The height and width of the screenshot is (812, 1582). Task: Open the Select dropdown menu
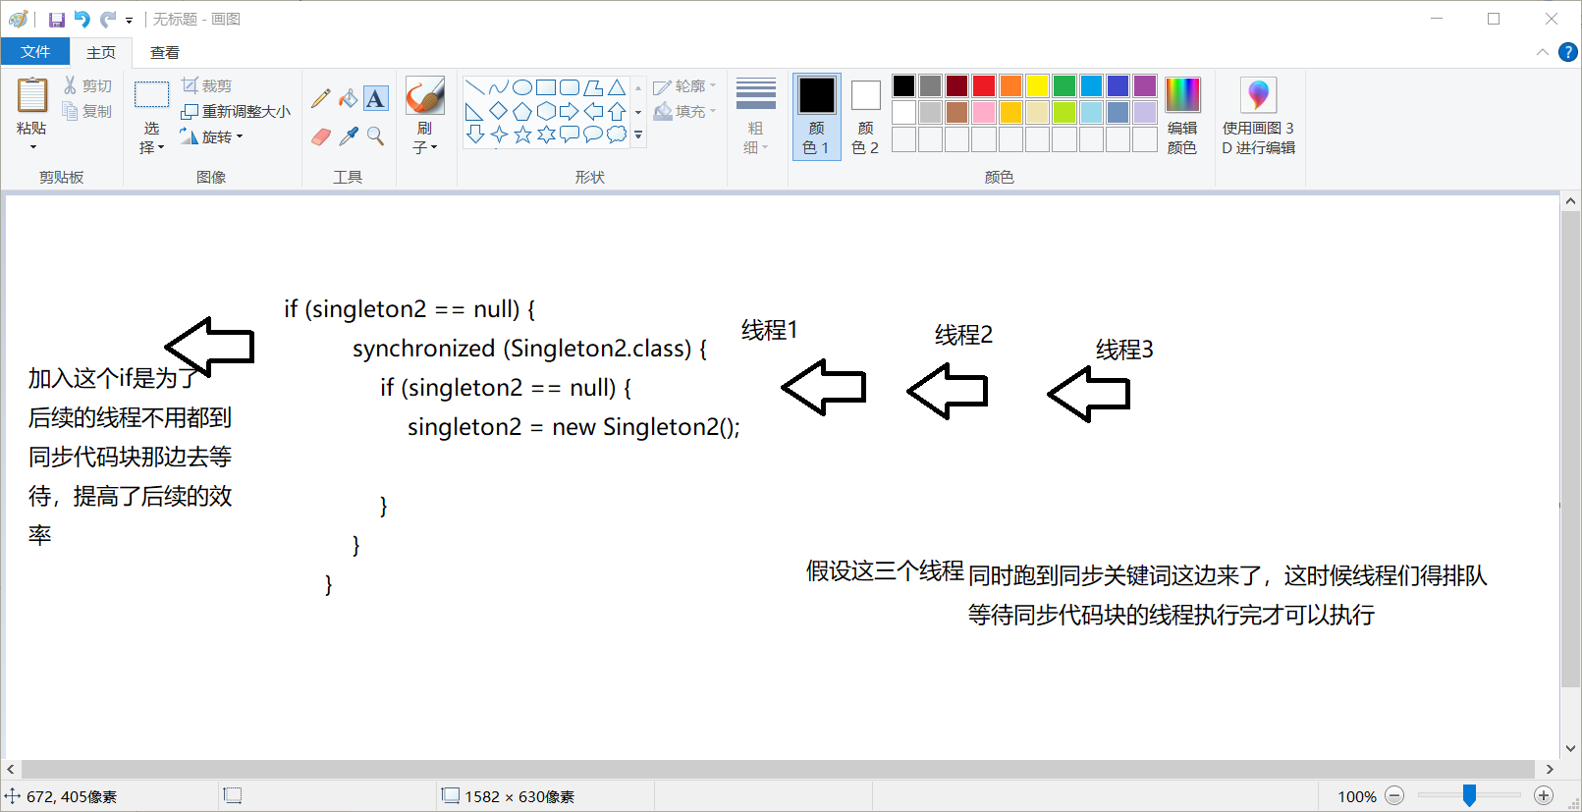tap(151, 137)
